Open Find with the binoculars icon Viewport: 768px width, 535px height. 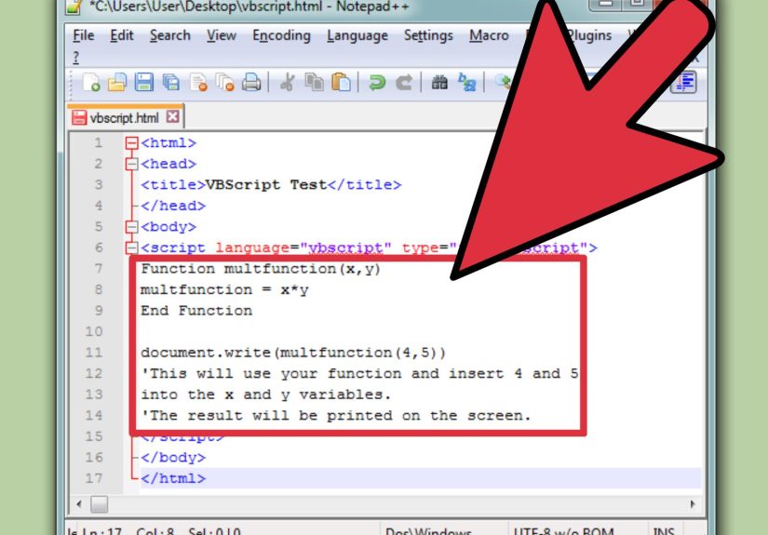(x=439, y=82)
